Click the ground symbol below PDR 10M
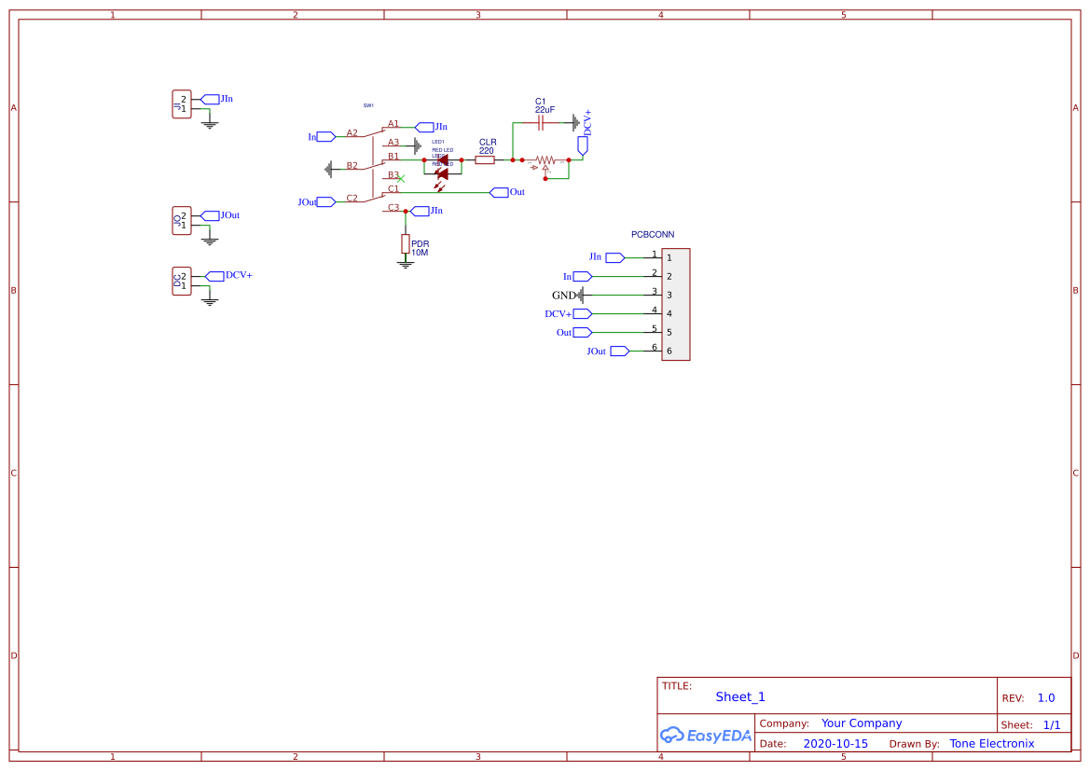The image size is (1090, 771). tap(407, 264)
